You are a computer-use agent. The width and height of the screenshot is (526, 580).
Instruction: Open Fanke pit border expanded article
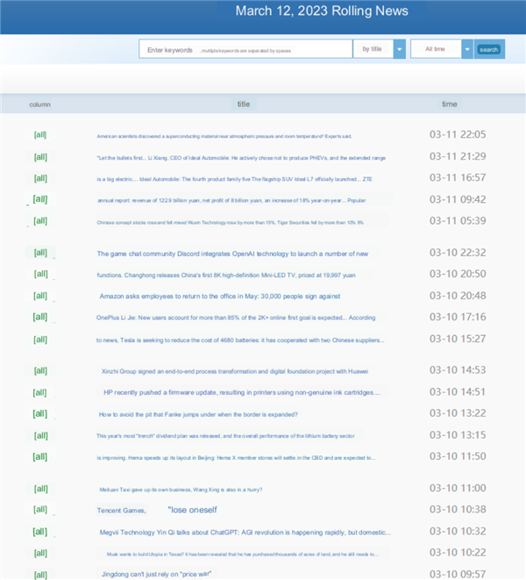[198, 414]
